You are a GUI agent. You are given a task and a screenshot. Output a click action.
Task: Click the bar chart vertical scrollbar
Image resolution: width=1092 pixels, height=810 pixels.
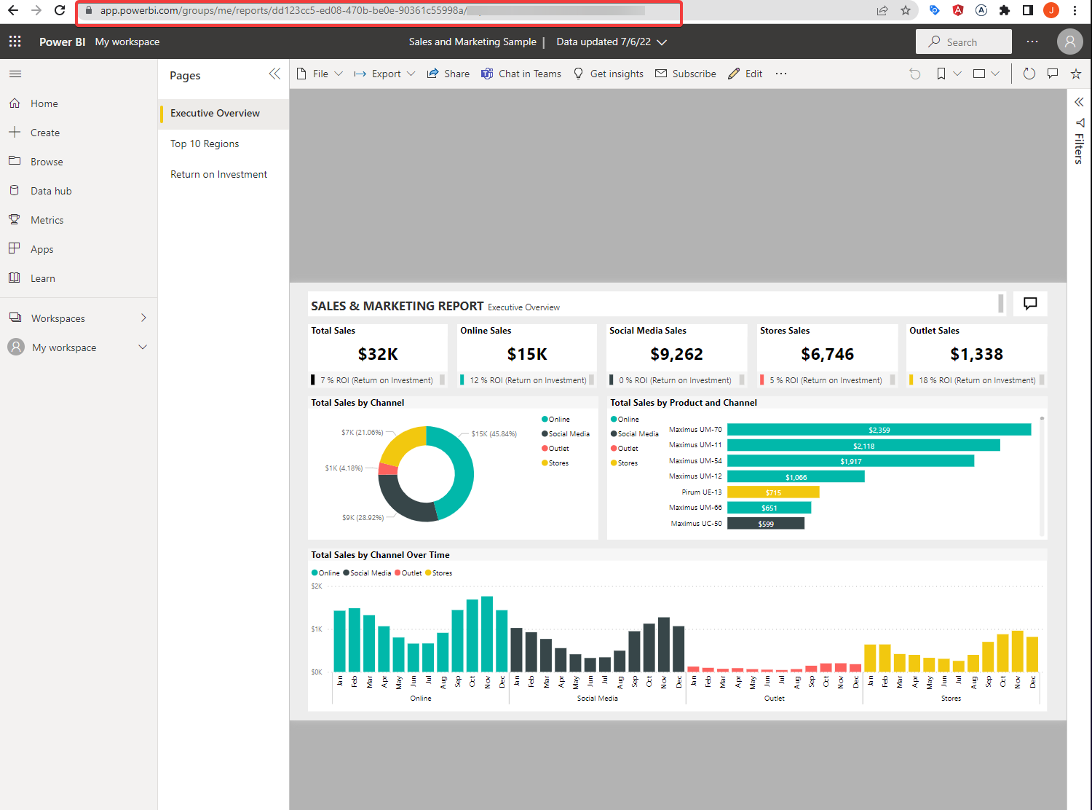point(1042,475)
